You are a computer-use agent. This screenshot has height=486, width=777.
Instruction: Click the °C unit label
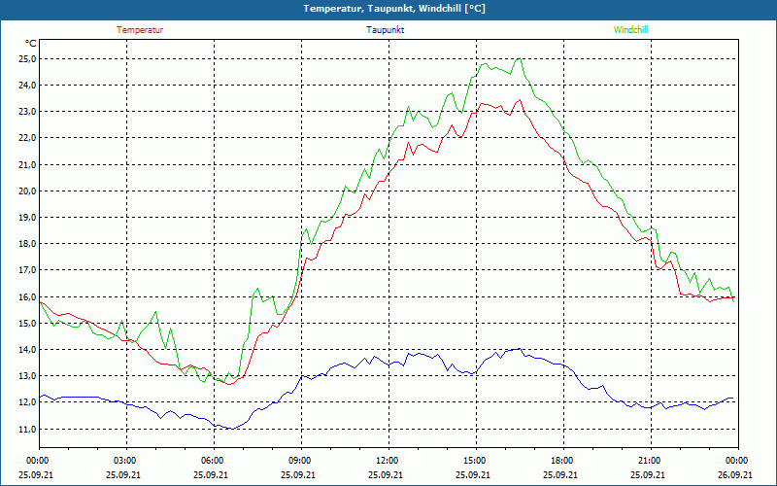pos(31,44)
